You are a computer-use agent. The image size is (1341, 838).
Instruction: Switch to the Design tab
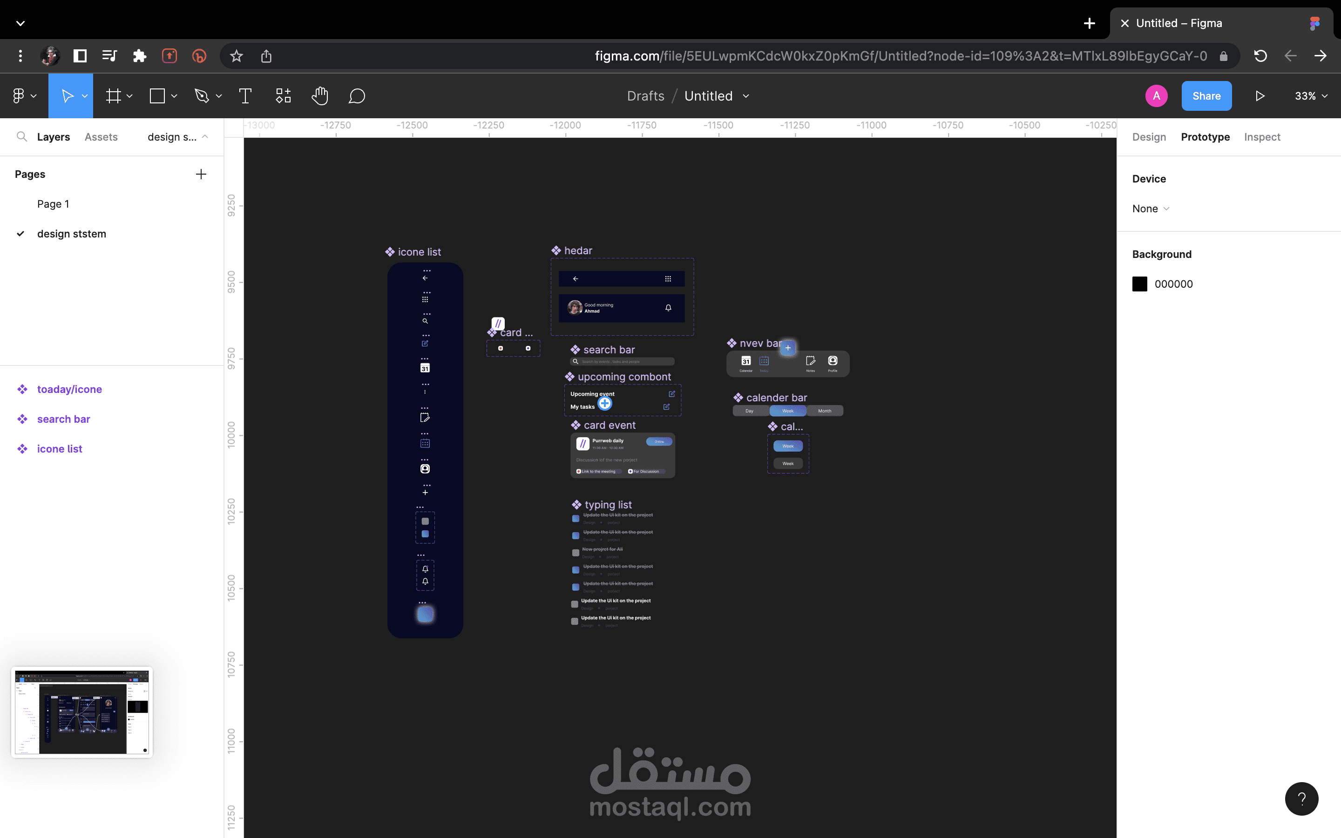coord(1149,137)
